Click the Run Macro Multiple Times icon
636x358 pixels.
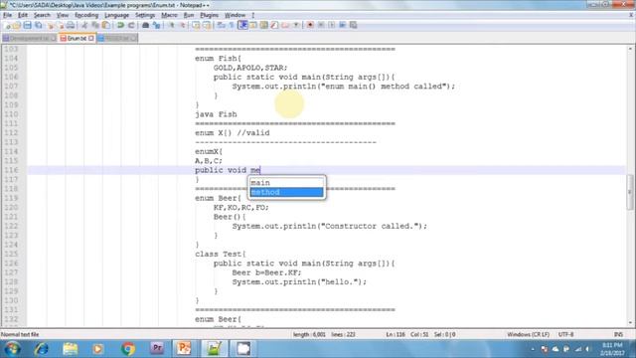click(342, 25)
